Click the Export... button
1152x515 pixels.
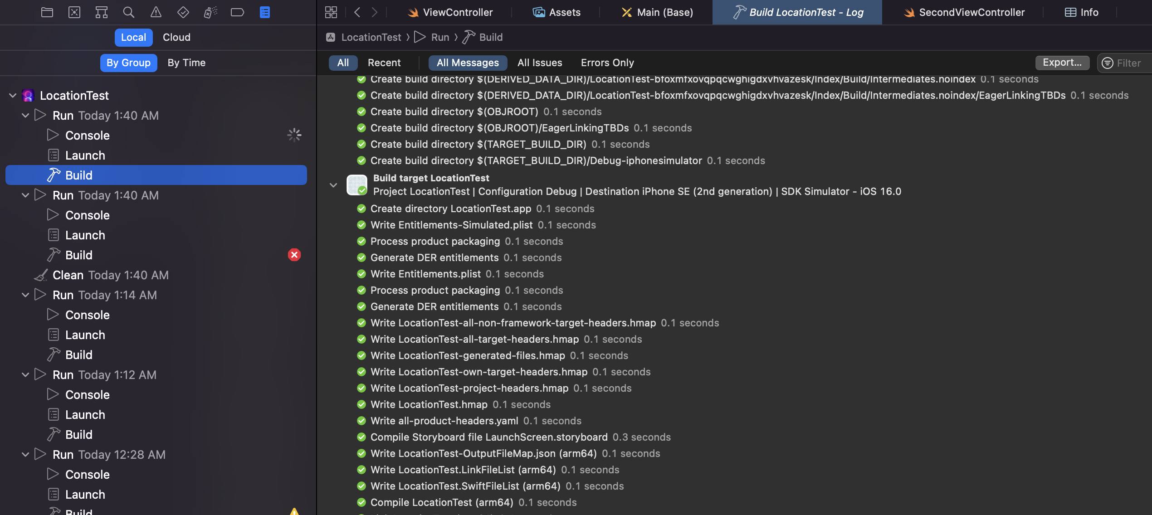coord(1062,63)
